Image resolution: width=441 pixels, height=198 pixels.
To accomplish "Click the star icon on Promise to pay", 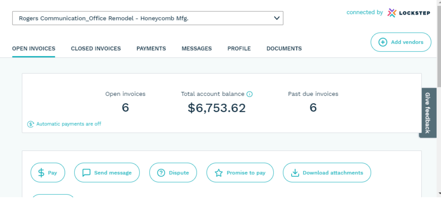I will [219, 173].
